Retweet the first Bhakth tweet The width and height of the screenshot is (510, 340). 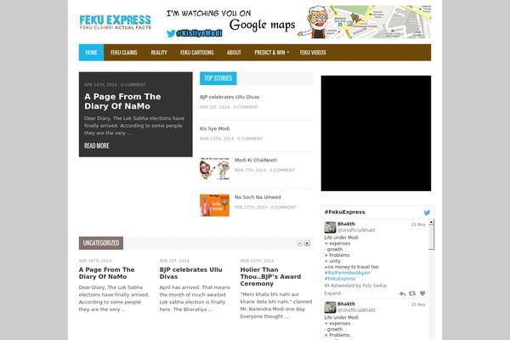coord(412,293)
